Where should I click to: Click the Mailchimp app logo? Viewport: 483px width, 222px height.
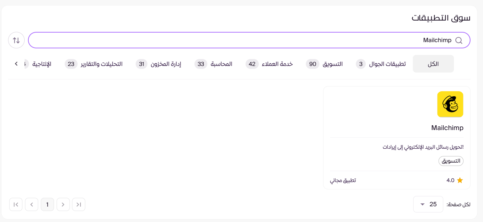pyautogui.click(x=450, y=104)
